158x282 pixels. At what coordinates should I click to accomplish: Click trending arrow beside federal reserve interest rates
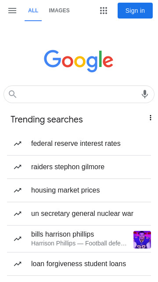pyautogui.click(x=18, y=144)
